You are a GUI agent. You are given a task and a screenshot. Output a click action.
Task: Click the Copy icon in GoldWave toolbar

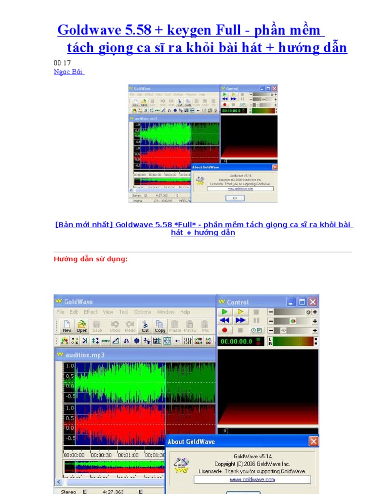pos(160,326)
